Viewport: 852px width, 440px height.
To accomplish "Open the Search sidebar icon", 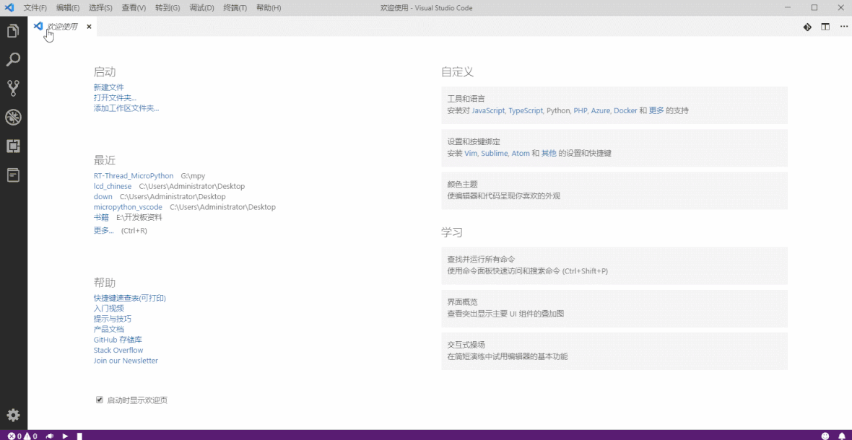I will pos(13,60).
